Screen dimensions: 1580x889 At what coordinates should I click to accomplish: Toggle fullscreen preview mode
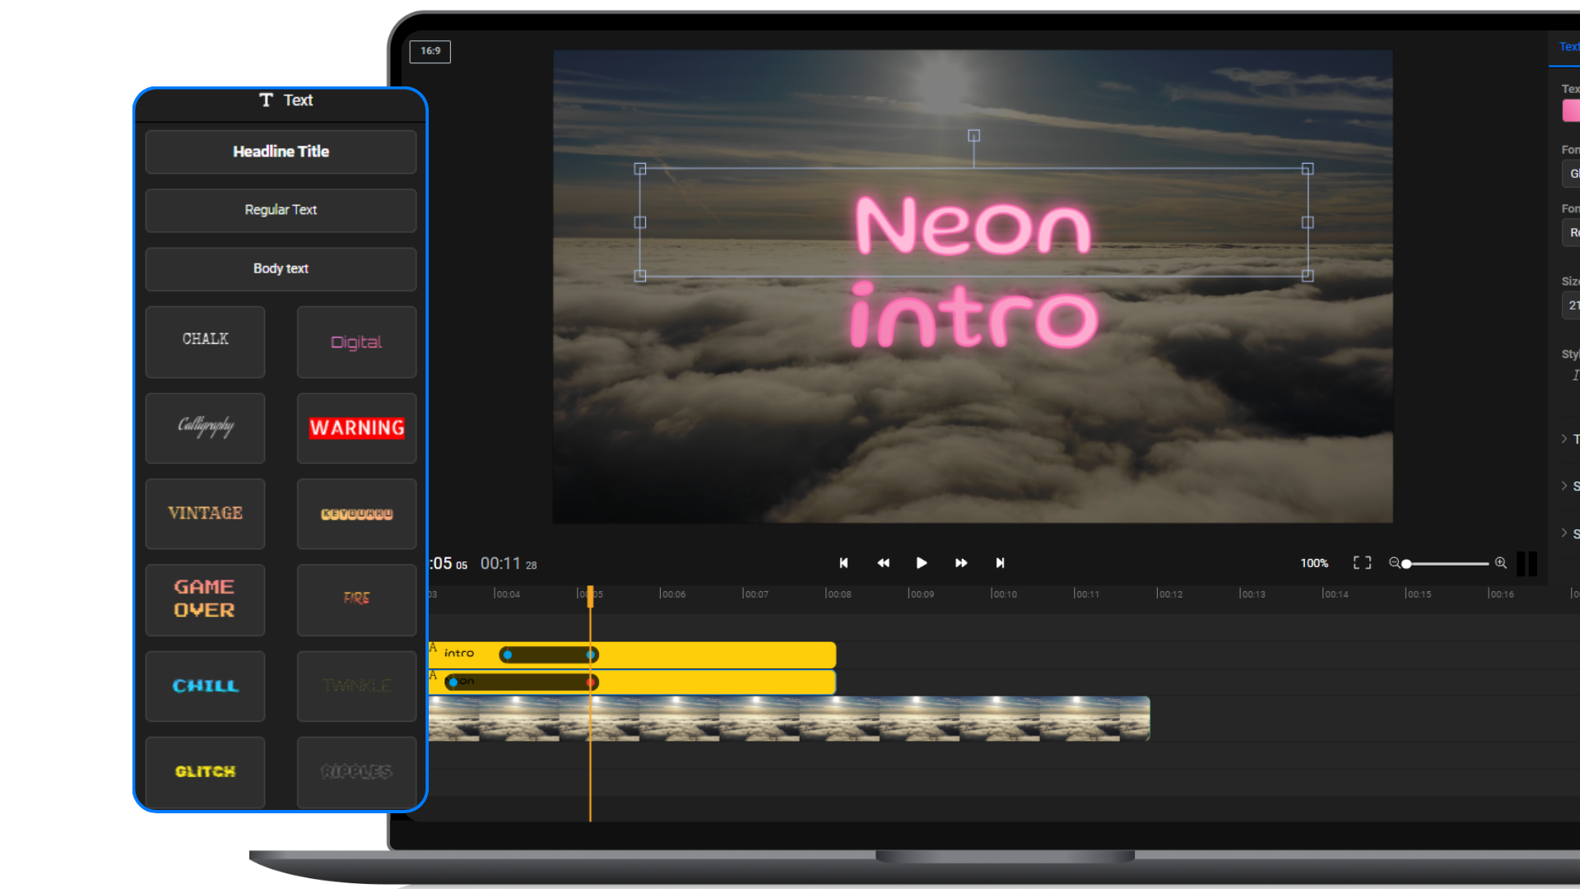1362,563
